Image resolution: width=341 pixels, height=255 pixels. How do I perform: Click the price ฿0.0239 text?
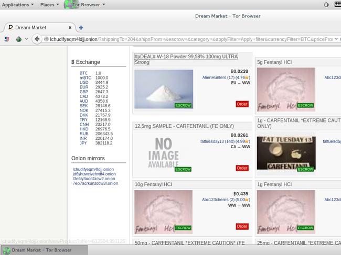tap(239, 71)
